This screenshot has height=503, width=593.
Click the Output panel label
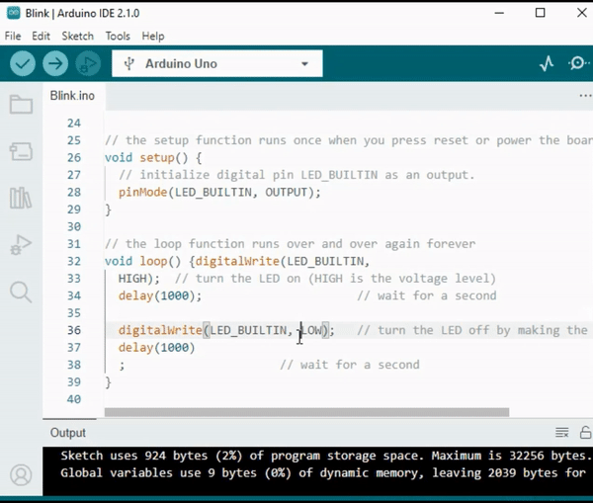point(68,432)
